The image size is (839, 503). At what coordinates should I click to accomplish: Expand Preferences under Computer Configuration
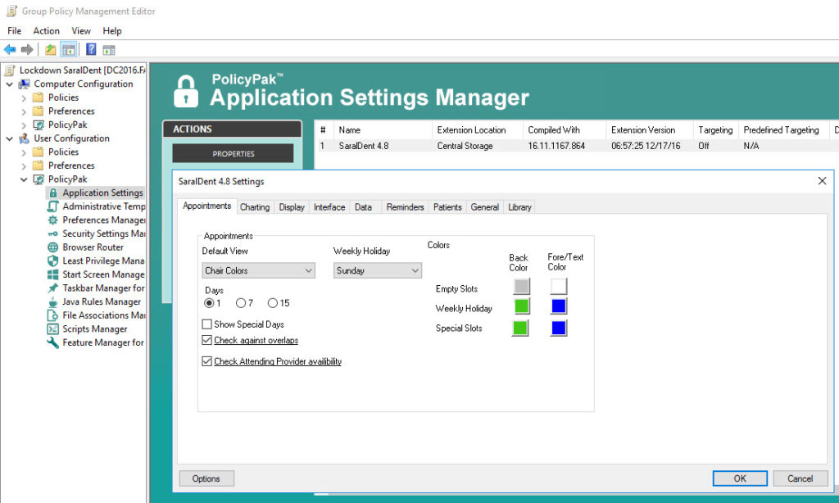tap(24, 112)
